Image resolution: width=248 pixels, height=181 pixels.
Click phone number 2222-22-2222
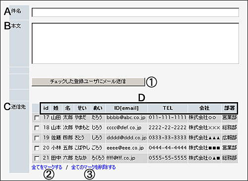pyautogui.click(x=168, y=127)
